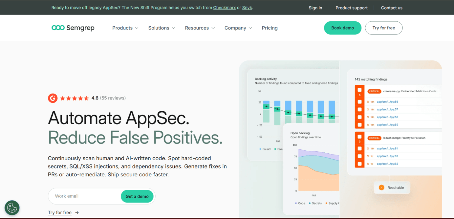Click the Book demo button
This screenshot has width=454, height=219.
click(x=343, y=28)
